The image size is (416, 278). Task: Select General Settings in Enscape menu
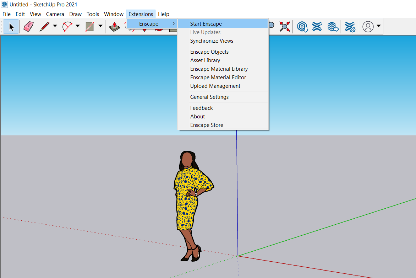209,97
